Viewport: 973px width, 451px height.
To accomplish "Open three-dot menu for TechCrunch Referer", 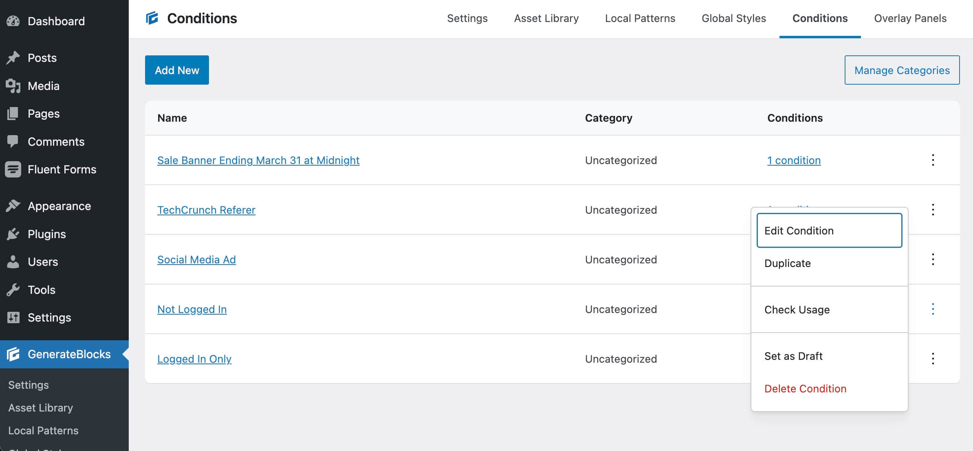I will [933, 210].
